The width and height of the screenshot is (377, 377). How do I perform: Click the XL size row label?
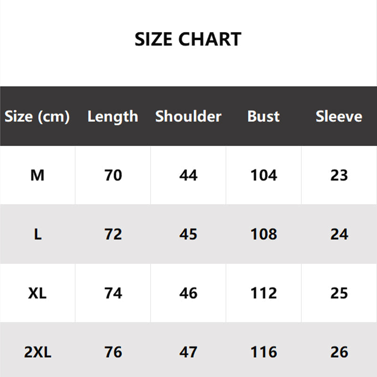coord(37,293)
